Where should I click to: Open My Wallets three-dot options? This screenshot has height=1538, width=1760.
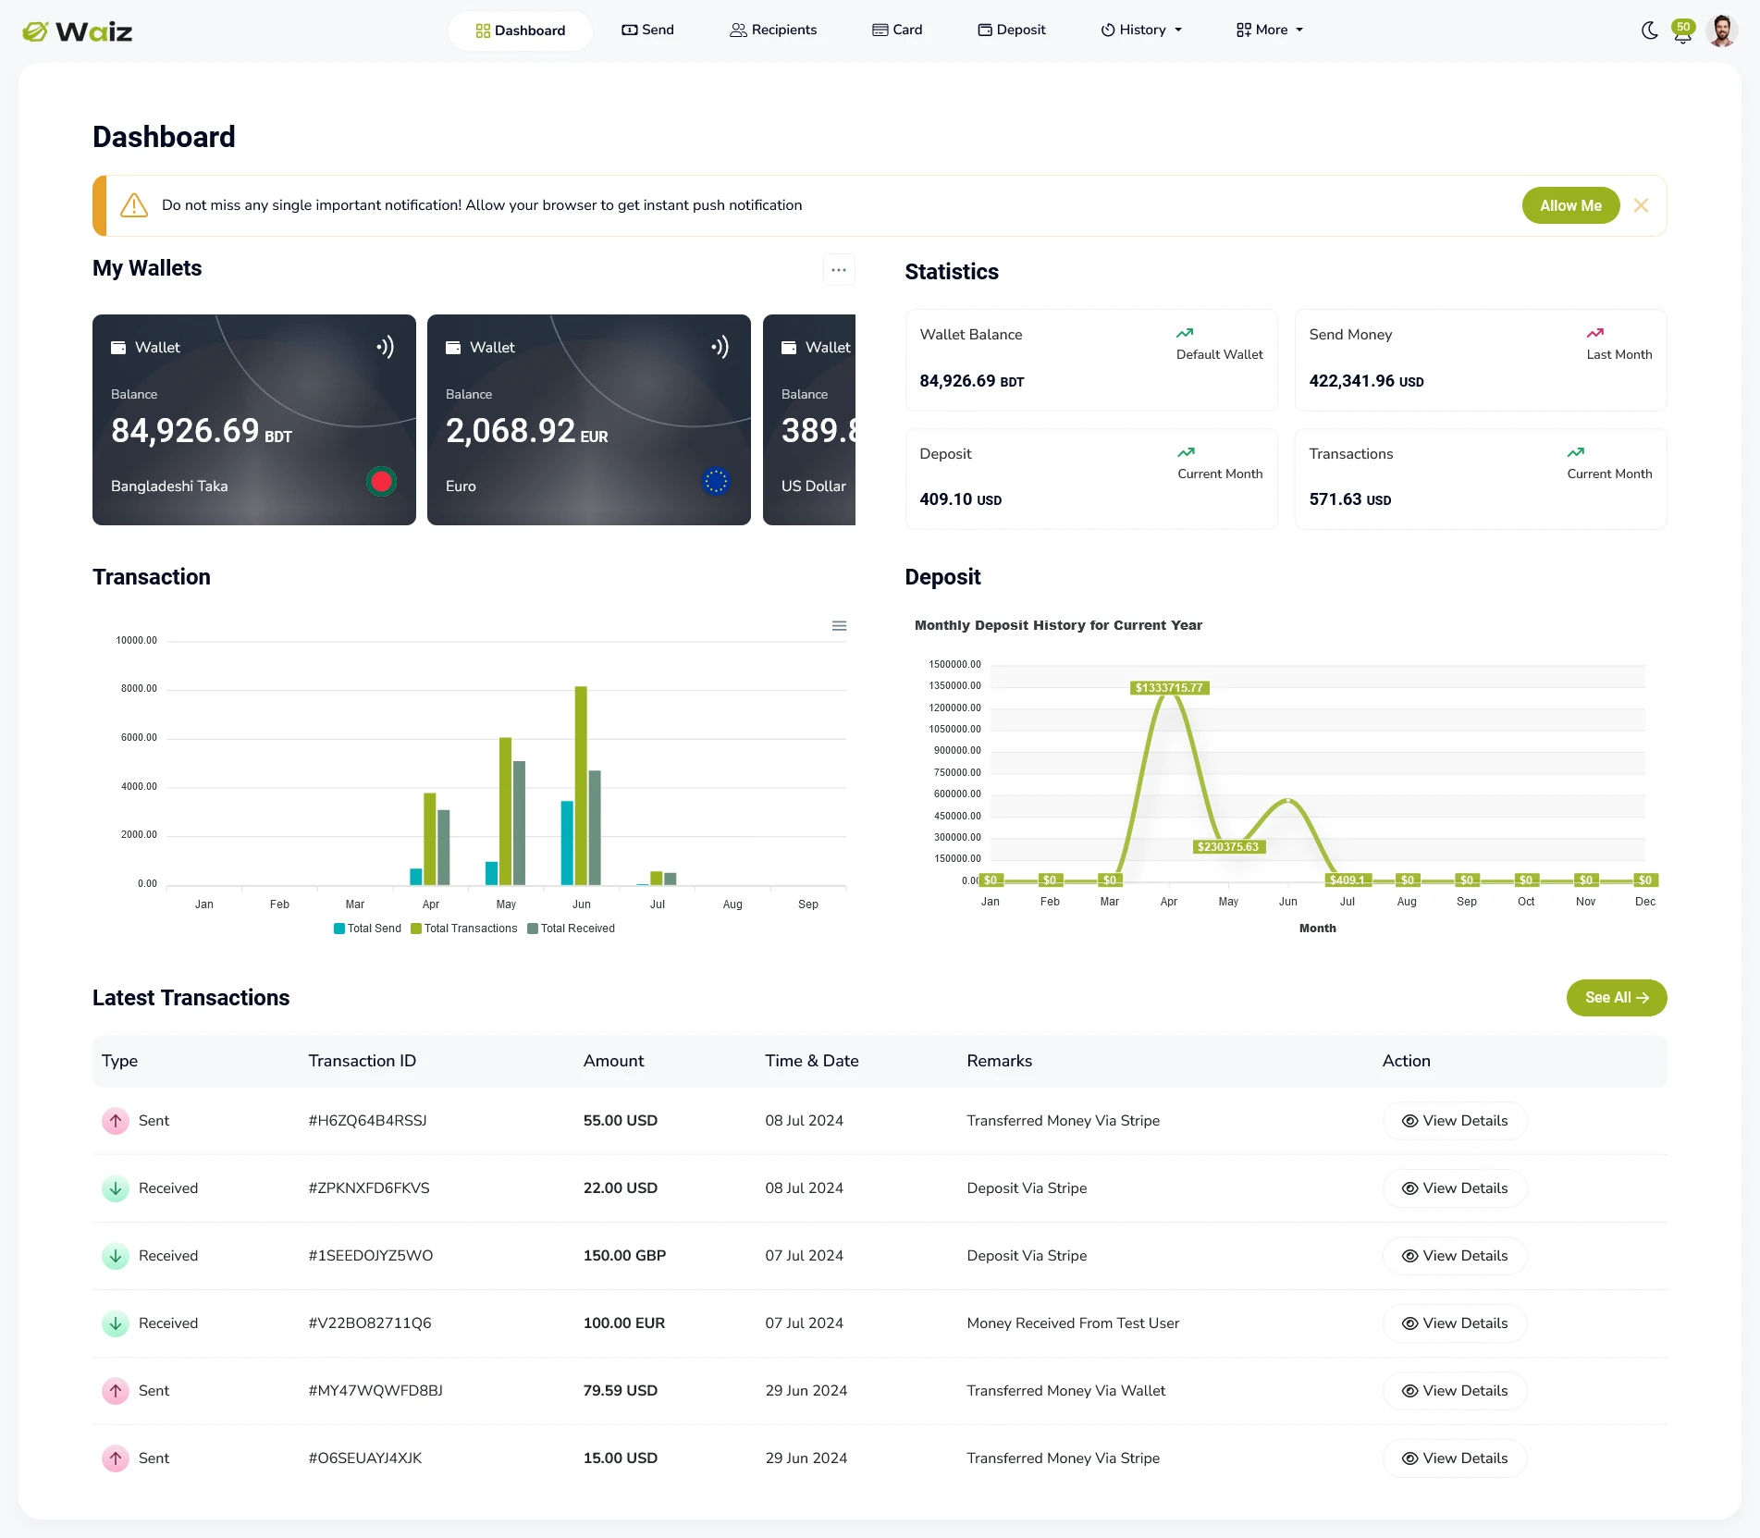click(838, 270)
